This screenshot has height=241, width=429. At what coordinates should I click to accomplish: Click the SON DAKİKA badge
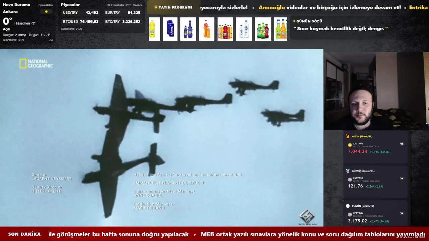click(24, 234)
